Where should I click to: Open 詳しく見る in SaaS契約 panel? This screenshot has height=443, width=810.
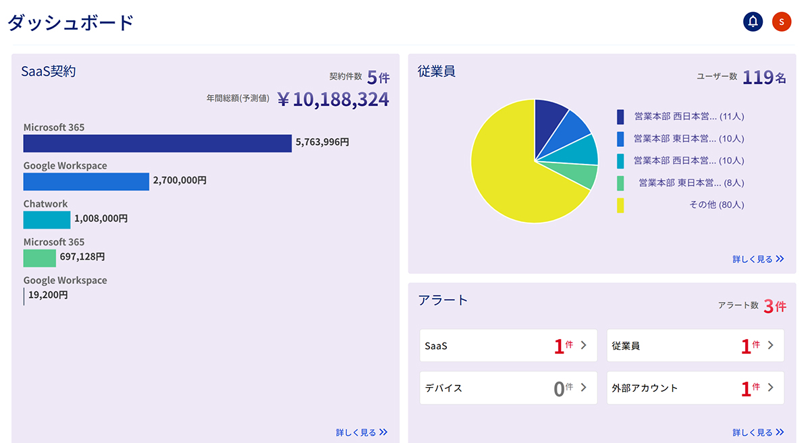pyautogui.click(x=362, y=432)
